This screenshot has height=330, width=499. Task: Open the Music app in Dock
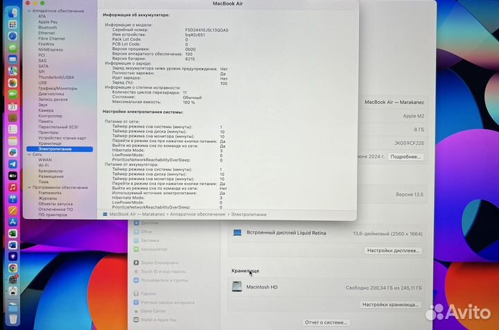point(12,187)
